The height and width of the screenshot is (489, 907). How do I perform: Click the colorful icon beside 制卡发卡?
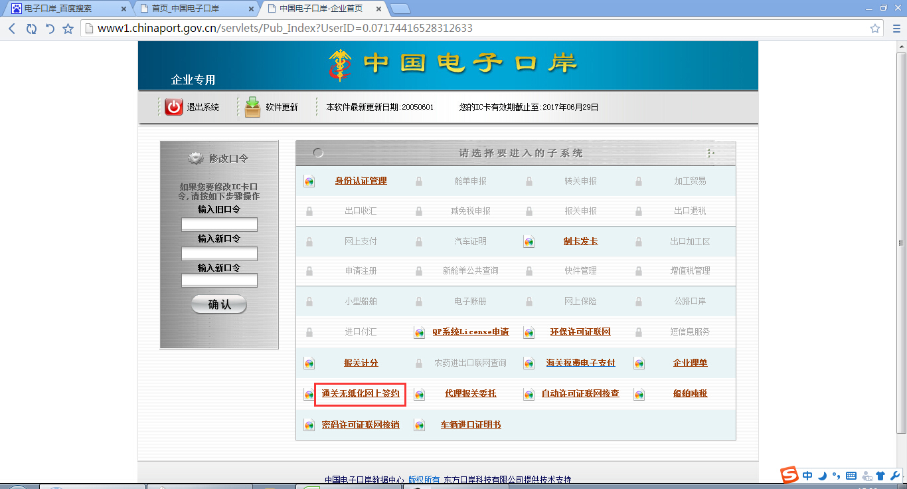[529, 242]
